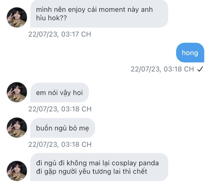Image resolution: width=211 pixels, height=185 pixels.
Task: Click the word 'panda' in last message
Action: [149, 163]
